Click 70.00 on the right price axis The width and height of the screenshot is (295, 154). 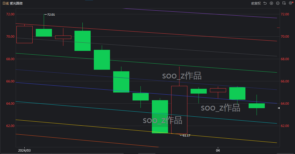285,37
